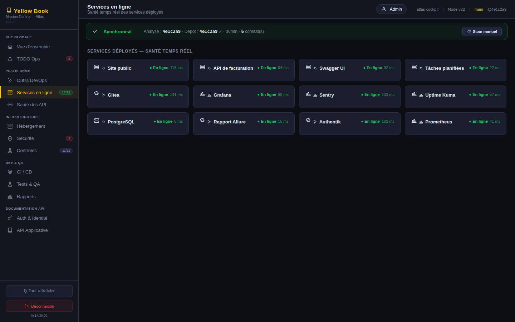This screenshot has height=322, width=515.
Task: Click the Scan manuel button
Action: coord(482,31)
